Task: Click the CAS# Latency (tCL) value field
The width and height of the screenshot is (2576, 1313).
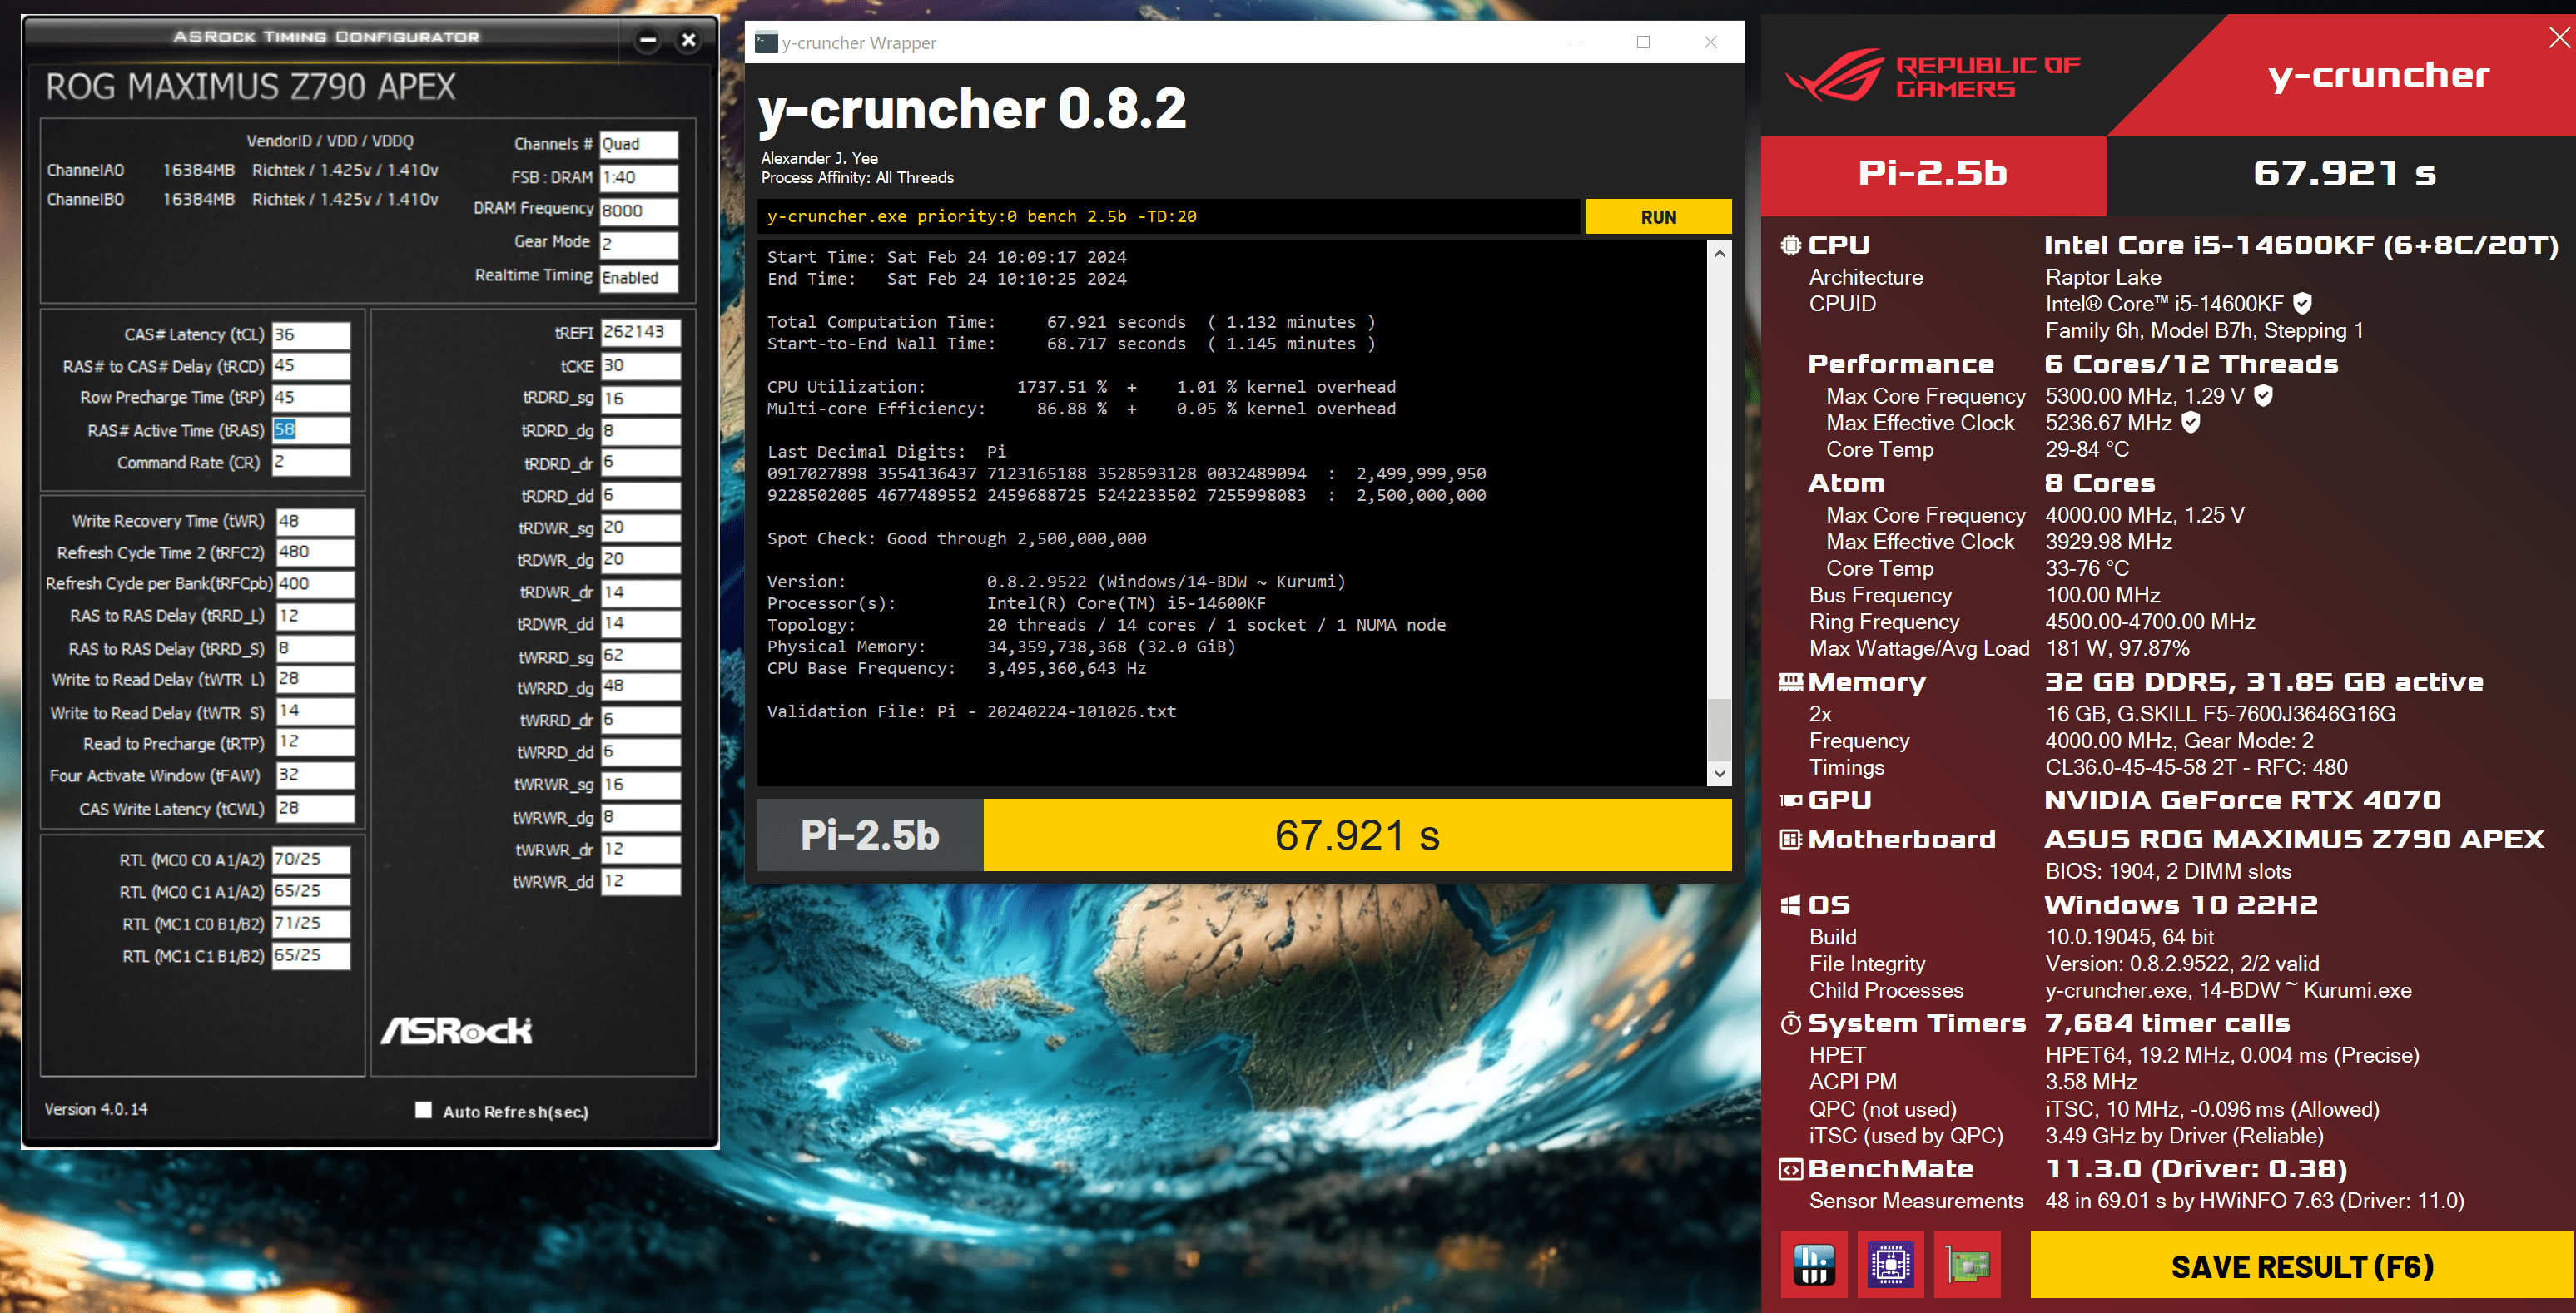Action: click(311, 335)
